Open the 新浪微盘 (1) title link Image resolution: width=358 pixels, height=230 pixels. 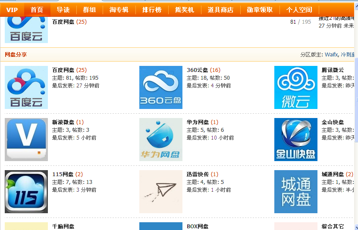(x=68, y=122)
